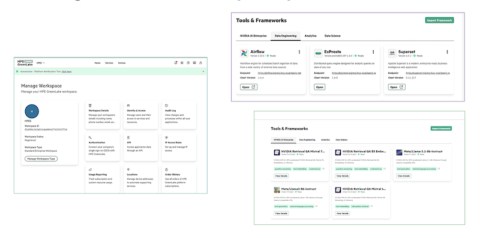Click the NVIDIA Retrieval QA Mistral 7 thumbnail
Image resolution: width=480 pixels, height=238 pixels.
(x=277, y=152)
